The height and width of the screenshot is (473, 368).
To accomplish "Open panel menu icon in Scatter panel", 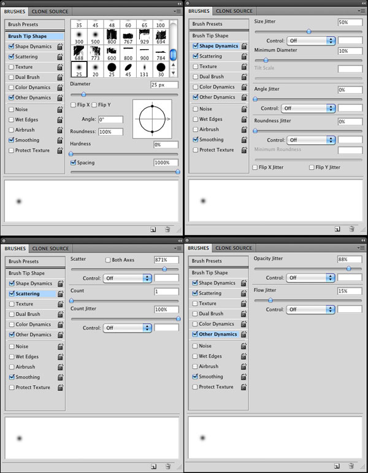I will (178, 248).
